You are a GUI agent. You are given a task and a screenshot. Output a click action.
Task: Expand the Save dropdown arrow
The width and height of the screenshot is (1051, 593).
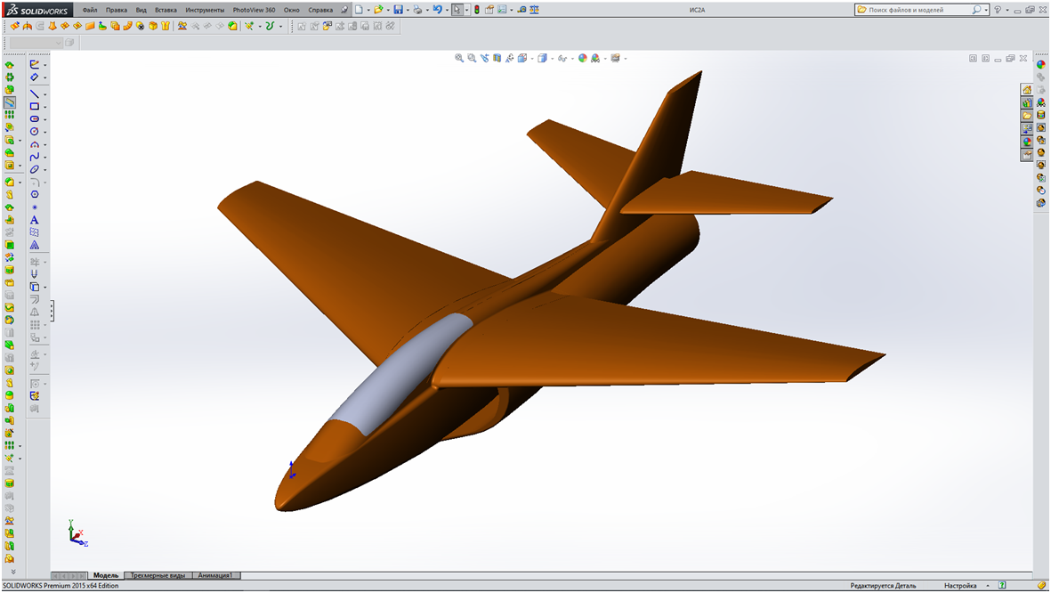(408, 10)
